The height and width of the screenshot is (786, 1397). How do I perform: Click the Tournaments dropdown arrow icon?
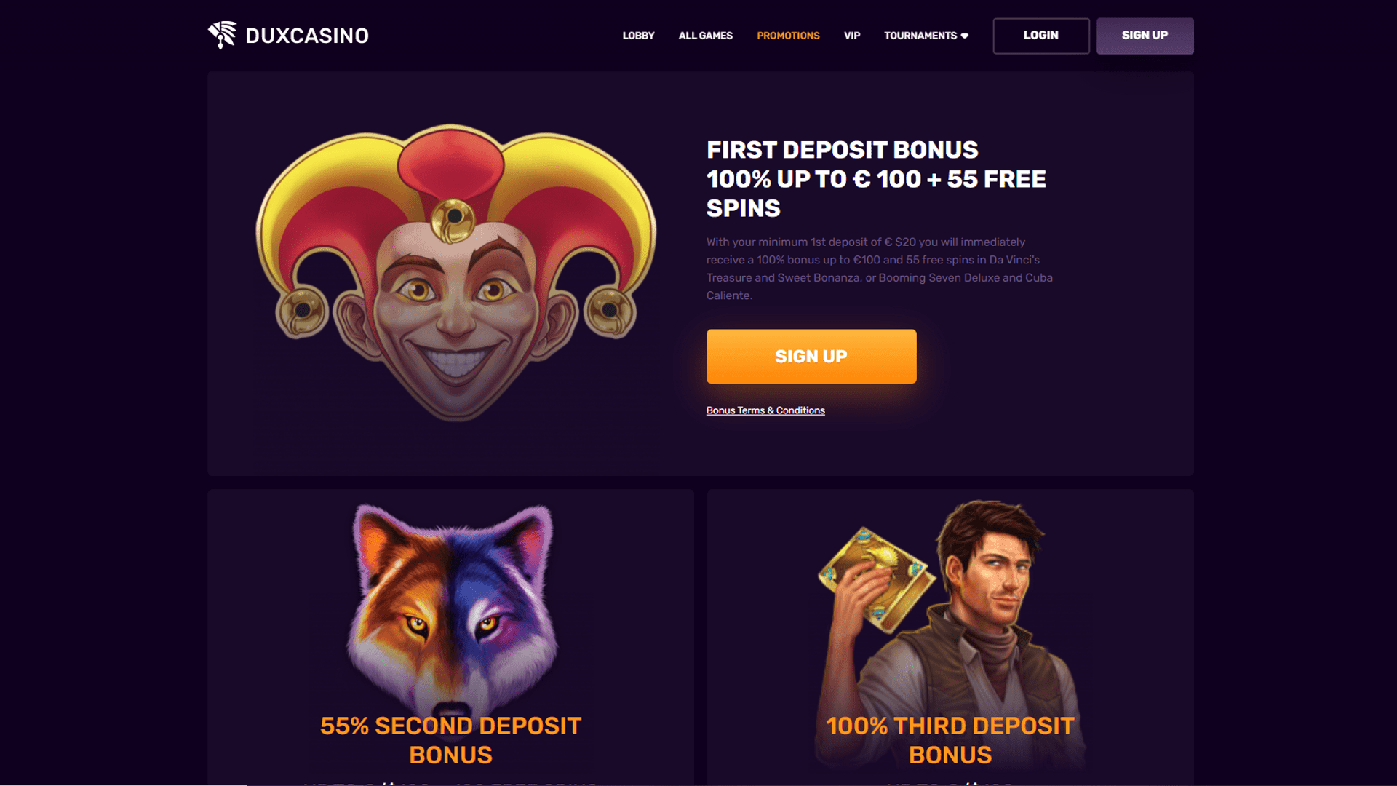click(x=965, y=36)
